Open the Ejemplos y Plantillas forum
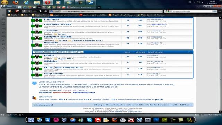Image resolution: width=222 pixels, height=125 pixels. (x=58, y=36)
